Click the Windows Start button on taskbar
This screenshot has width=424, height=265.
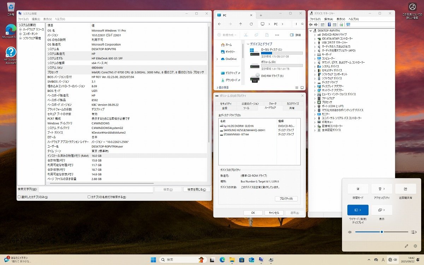pos(153,260)
